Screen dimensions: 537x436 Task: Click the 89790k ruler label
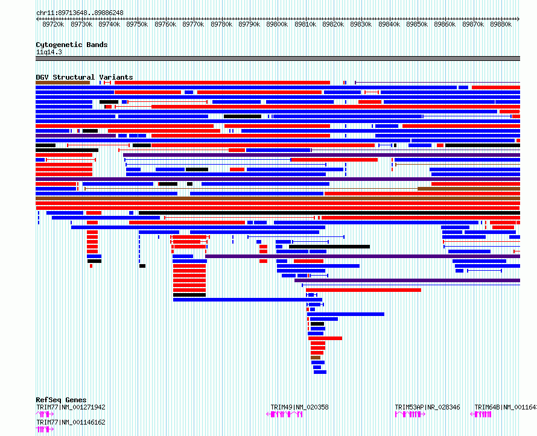click(x=249, y=24)
